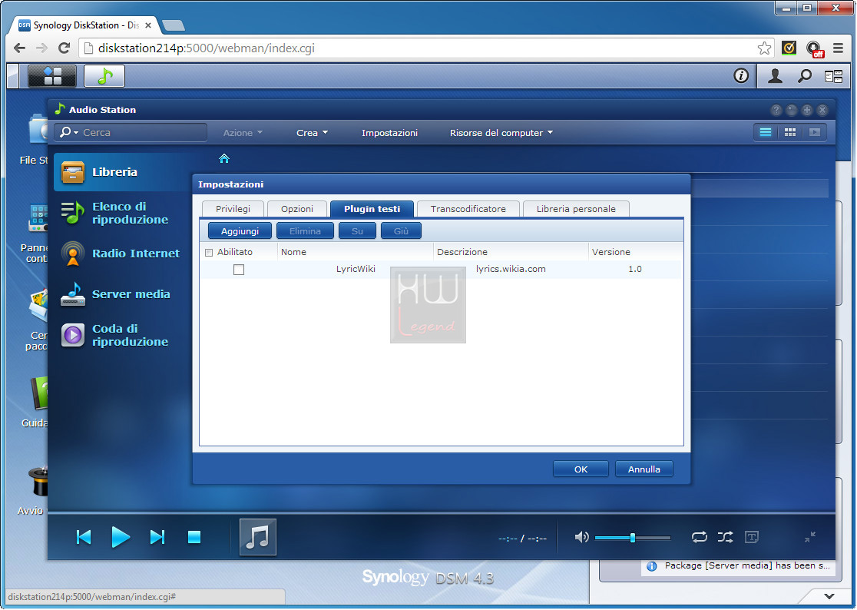Screen dimensions: 857x610
Task: Switch to list view in Audio Station
Action: [x=765, y=132]
